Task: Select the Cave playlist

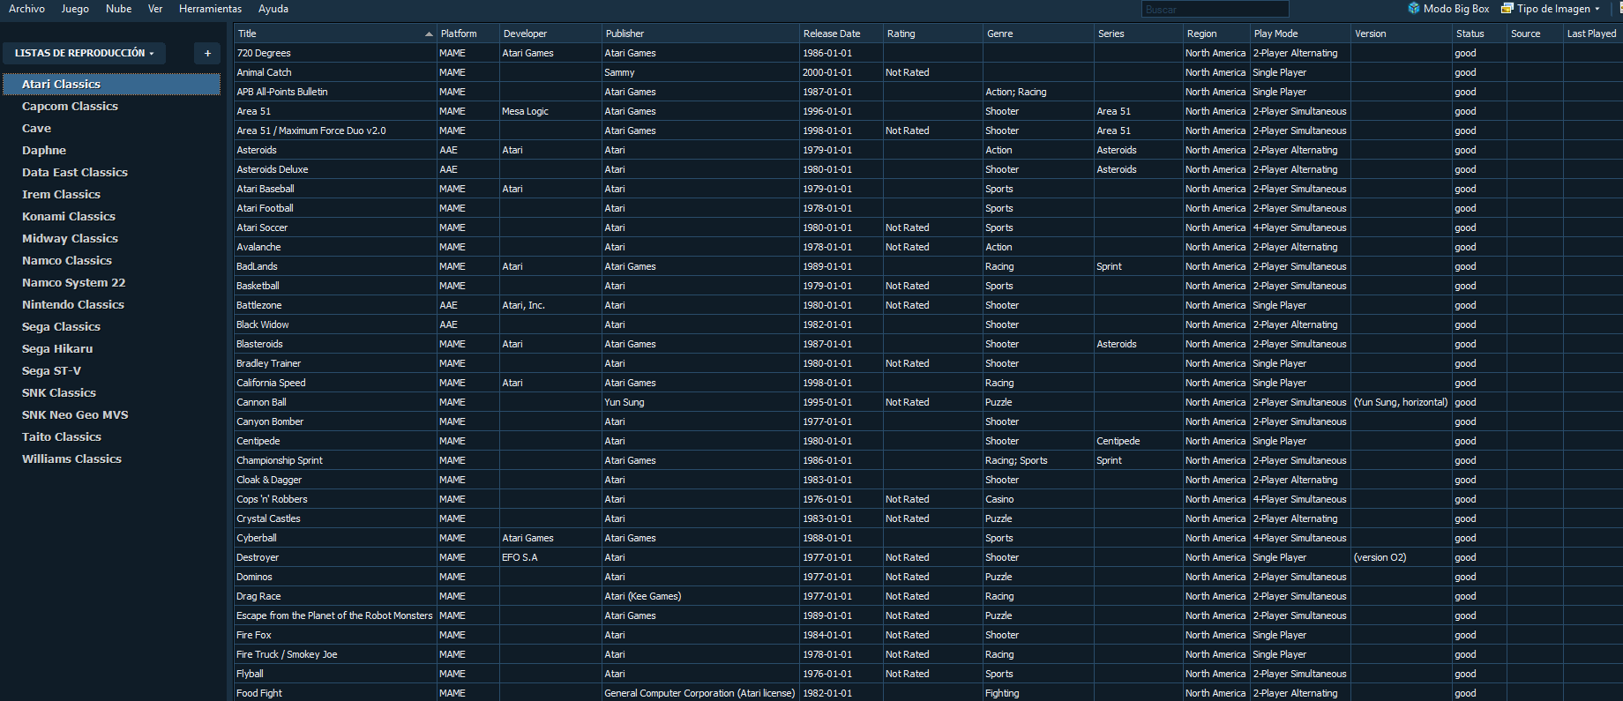Action: coord(36,128)
